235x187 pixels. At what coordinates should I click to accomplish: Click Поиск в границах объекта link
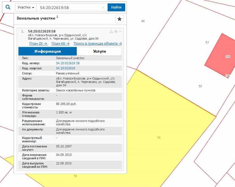click(98, 44)
